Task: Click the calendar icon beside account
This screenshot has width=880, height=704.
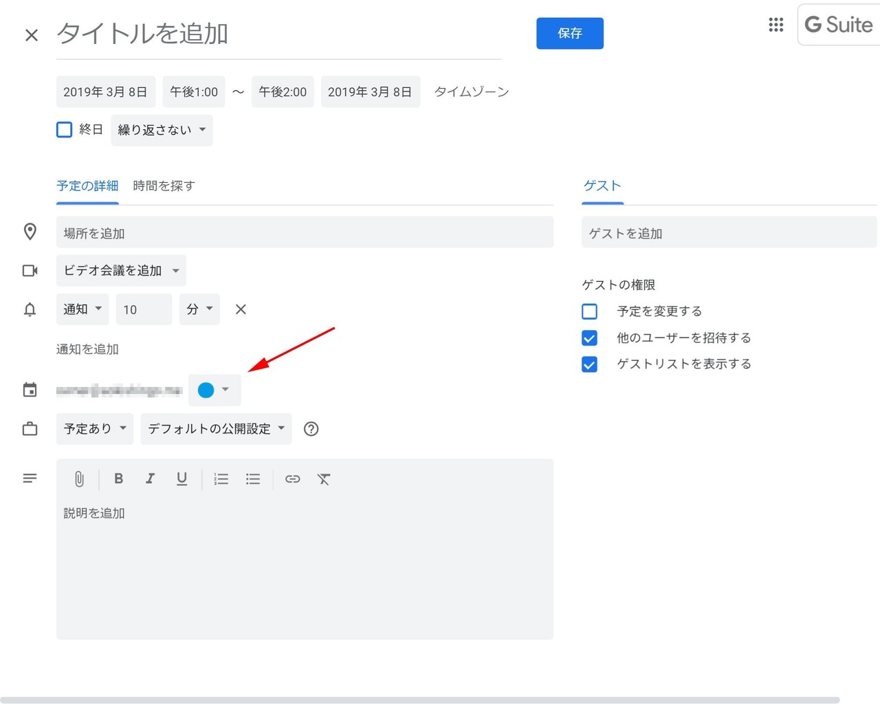Action: [30, 390]
